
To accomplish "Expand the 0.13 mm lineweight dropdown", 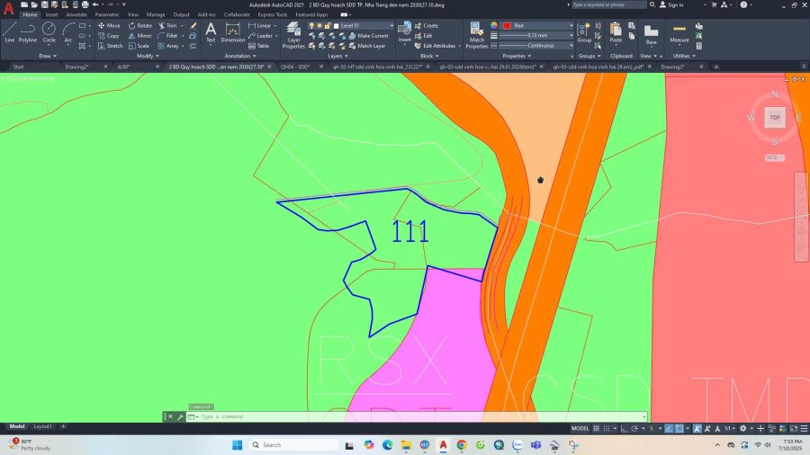I will pyautogui.click(x=538, y=36).
